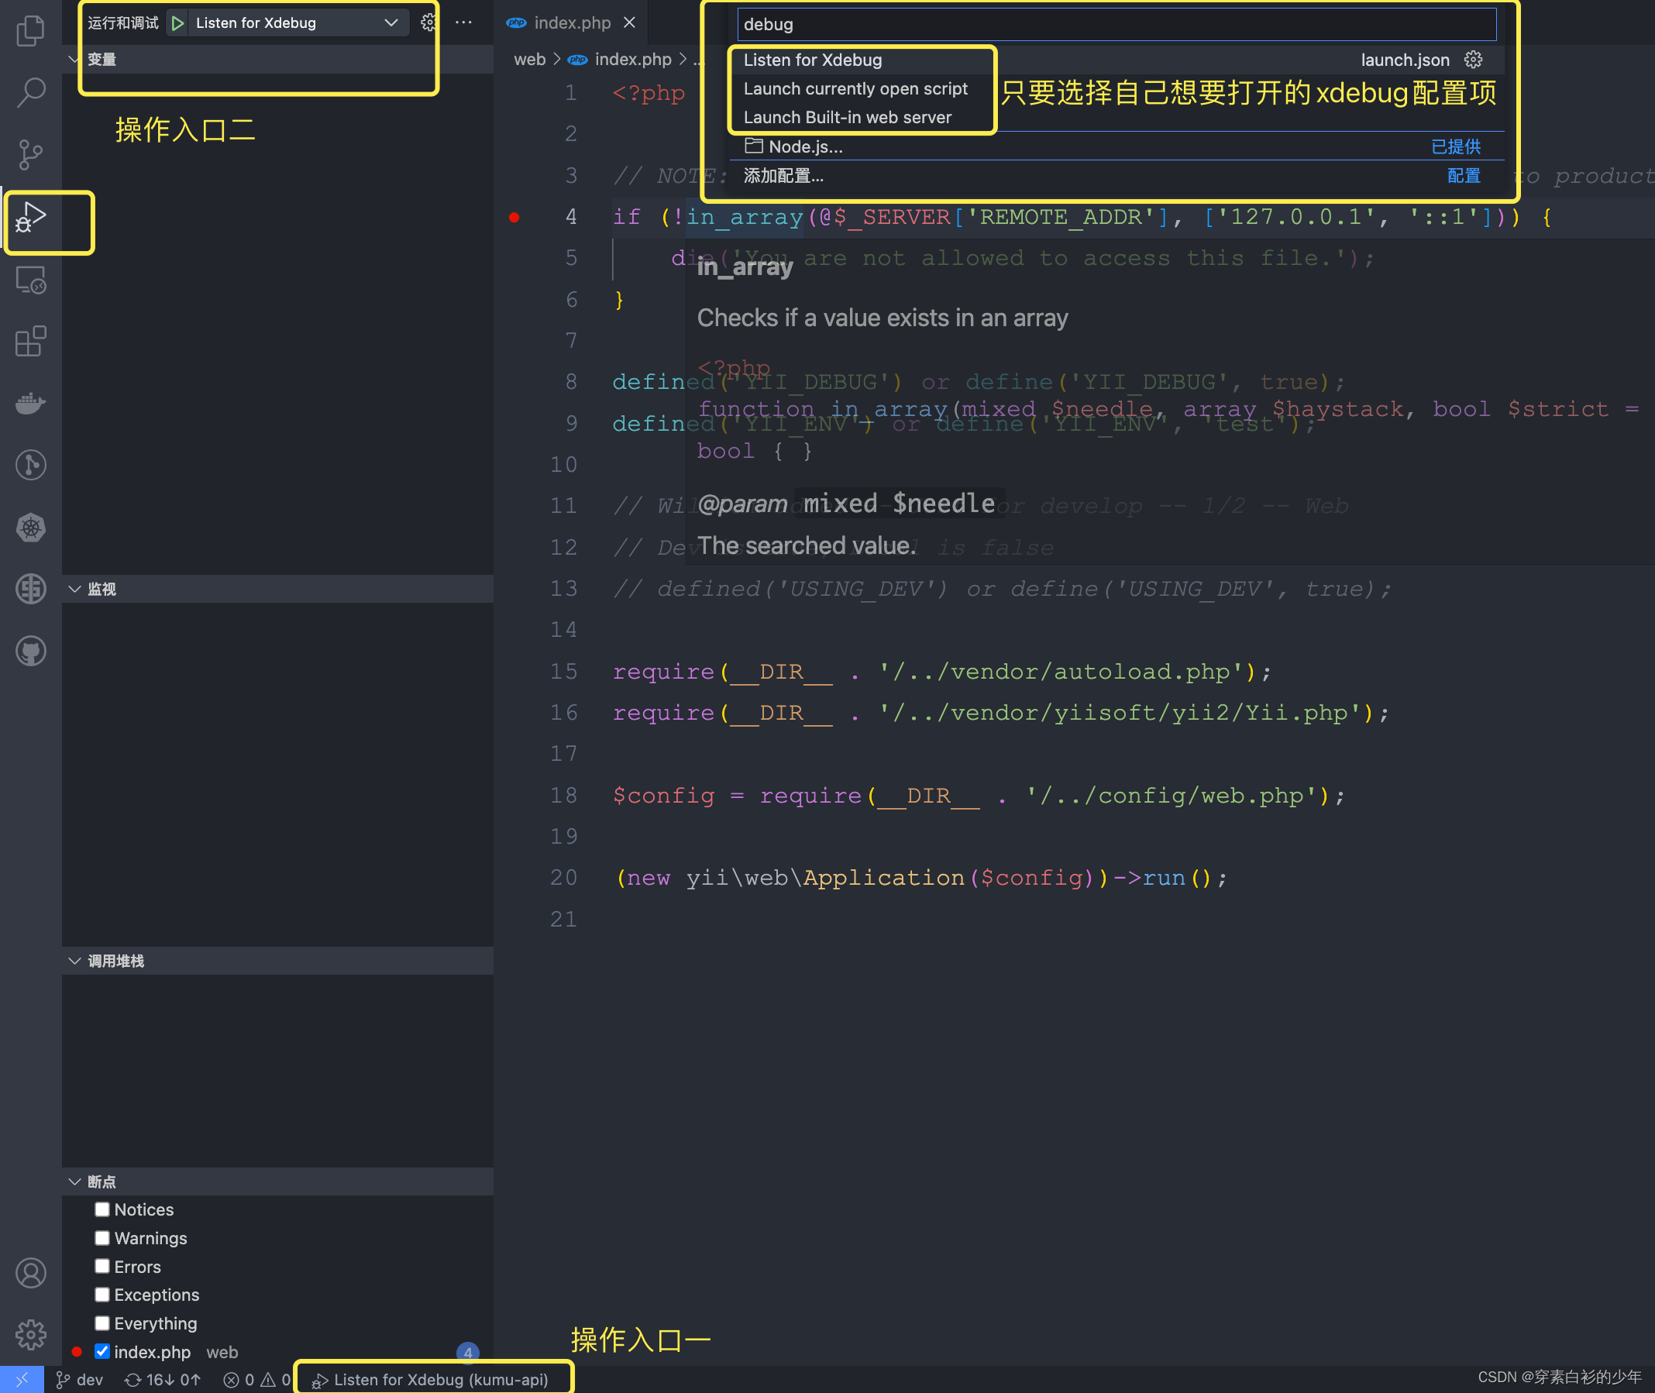Open the Explorer files icon
The width and height of the screenshot is (1655, 1393).
(x=30, y=30)
